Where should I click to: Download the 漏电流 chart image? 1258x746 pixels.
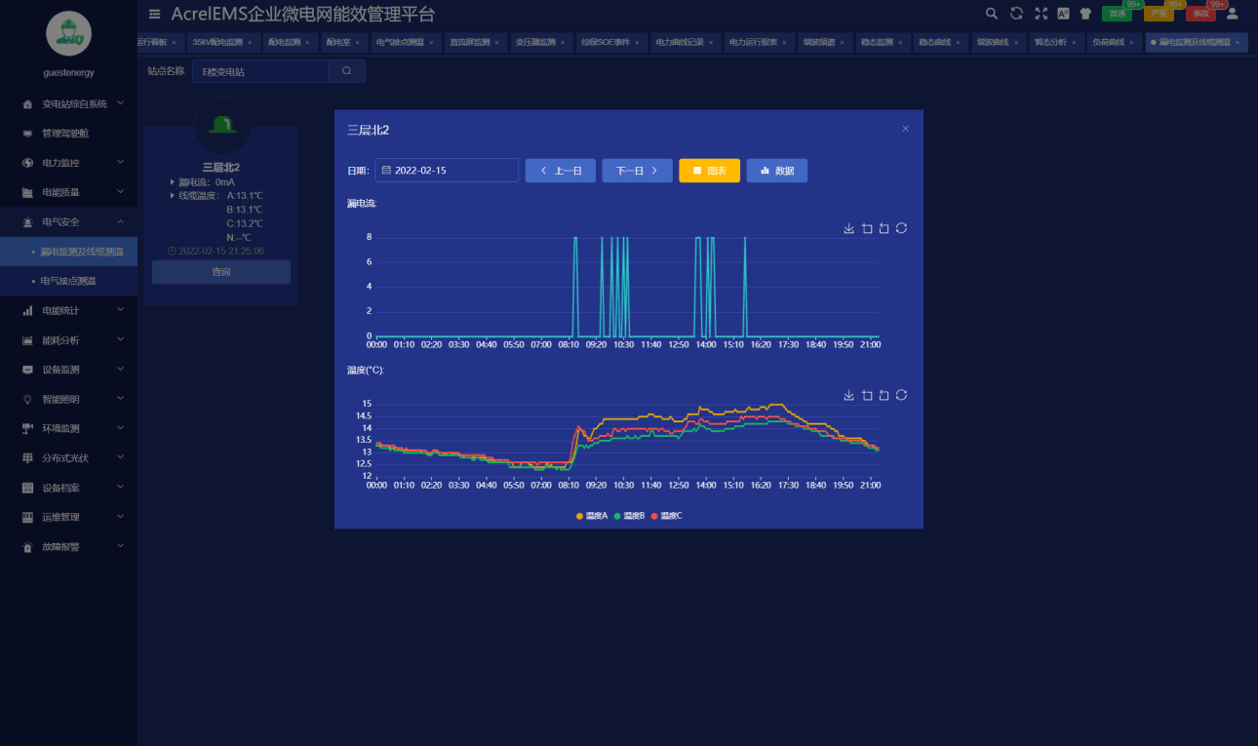click(848, 228)
